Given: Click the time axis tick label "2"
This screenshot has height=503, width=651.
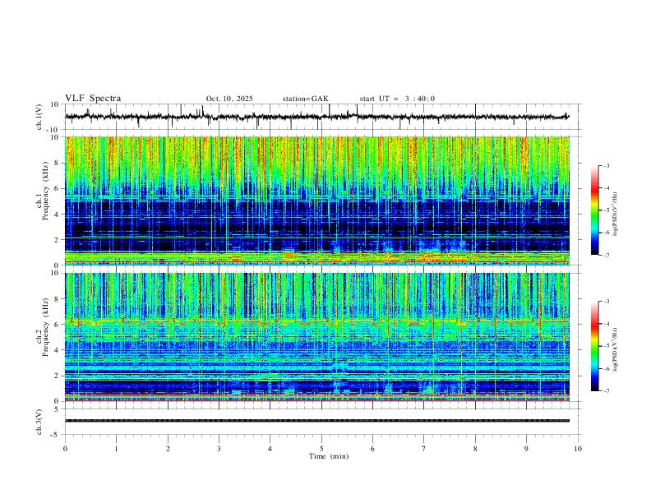Looking at the screenshot, I should coord(168,449).
